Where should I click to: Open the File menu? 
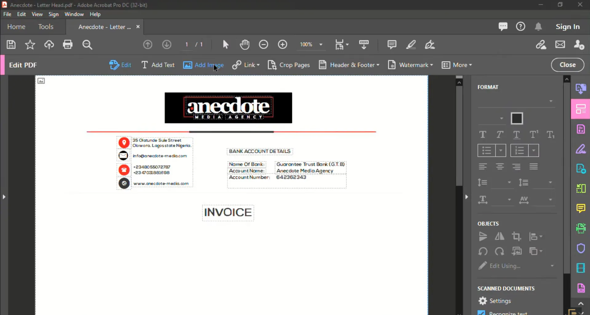point(7,14)
